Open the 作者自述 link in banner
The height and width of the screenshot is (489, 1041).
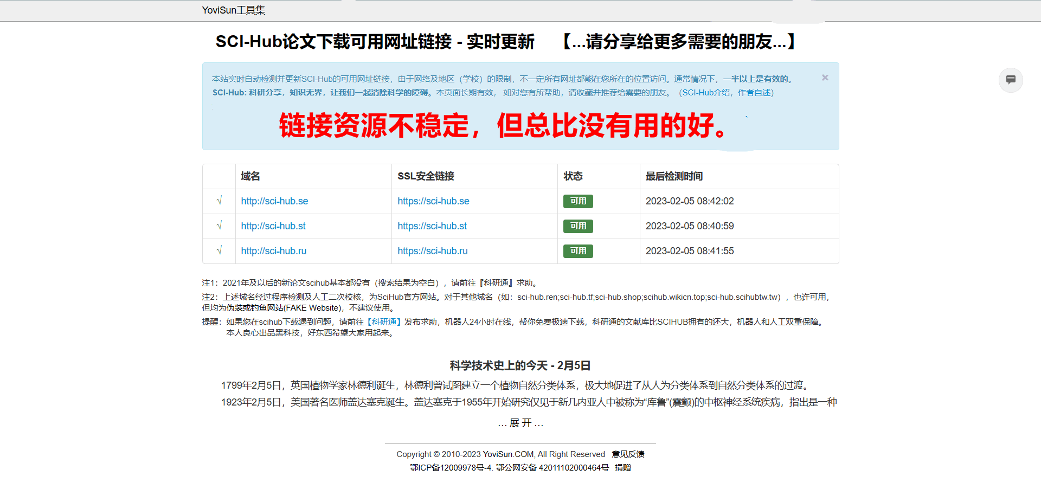click(x=754, y=93)
